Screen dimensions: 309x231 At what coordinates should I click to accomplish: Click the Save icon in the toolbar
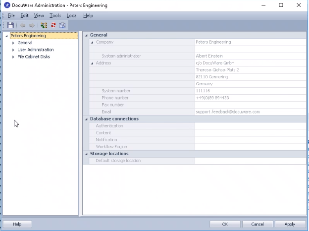pos(11,25)
